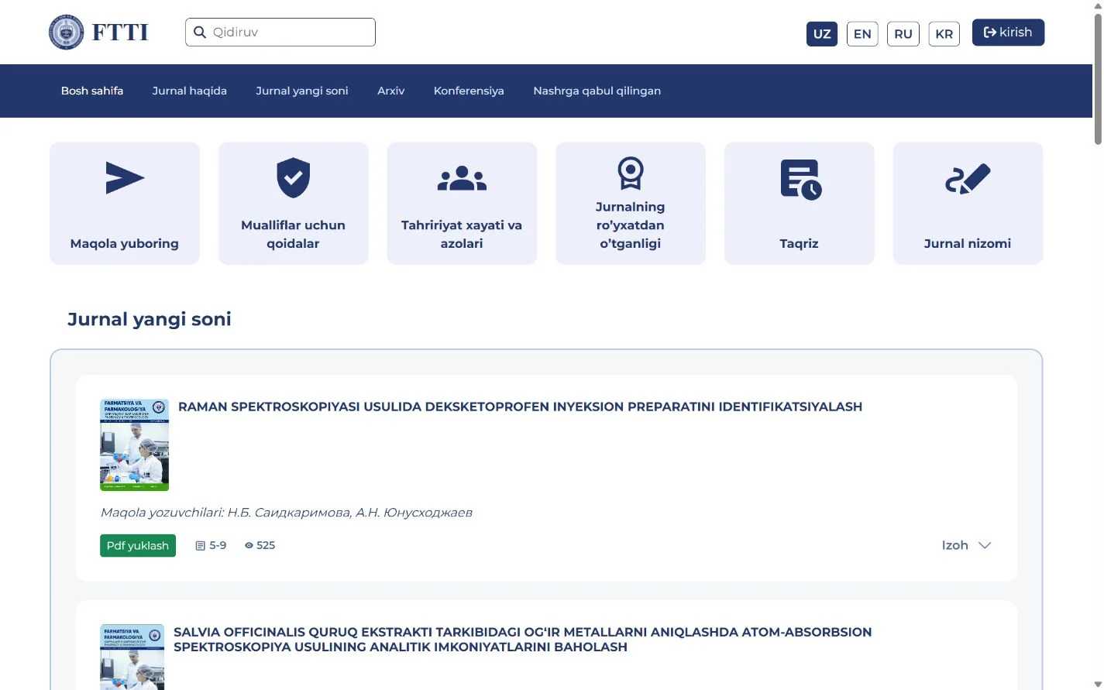Switch language to KR

[944, 34]
